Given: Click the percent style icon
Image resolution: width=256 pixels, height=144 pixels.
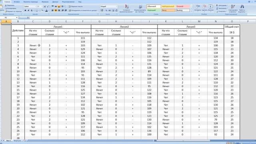Looking at the screenshot, I should point(106,10).
